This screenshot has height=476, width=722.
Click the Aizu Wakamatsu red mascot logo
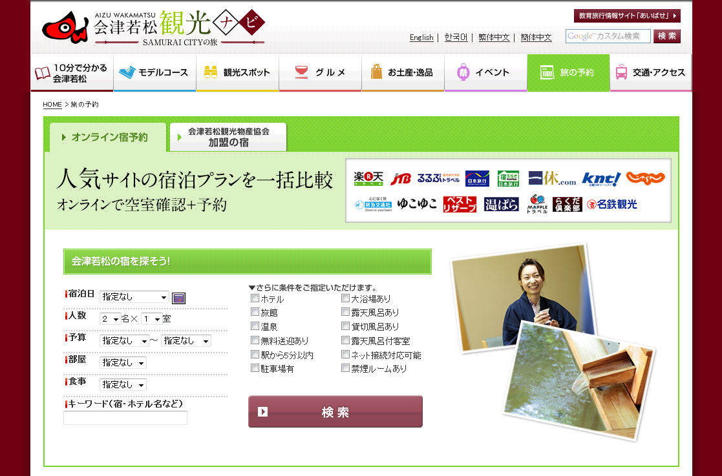pos(65,28)
